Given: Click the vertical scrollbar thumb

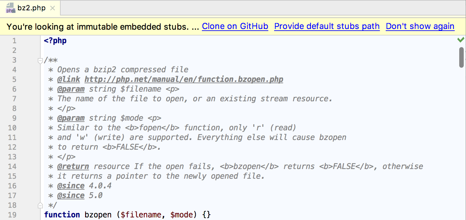Looking at the screenshot, I should [x=461, y=57].
